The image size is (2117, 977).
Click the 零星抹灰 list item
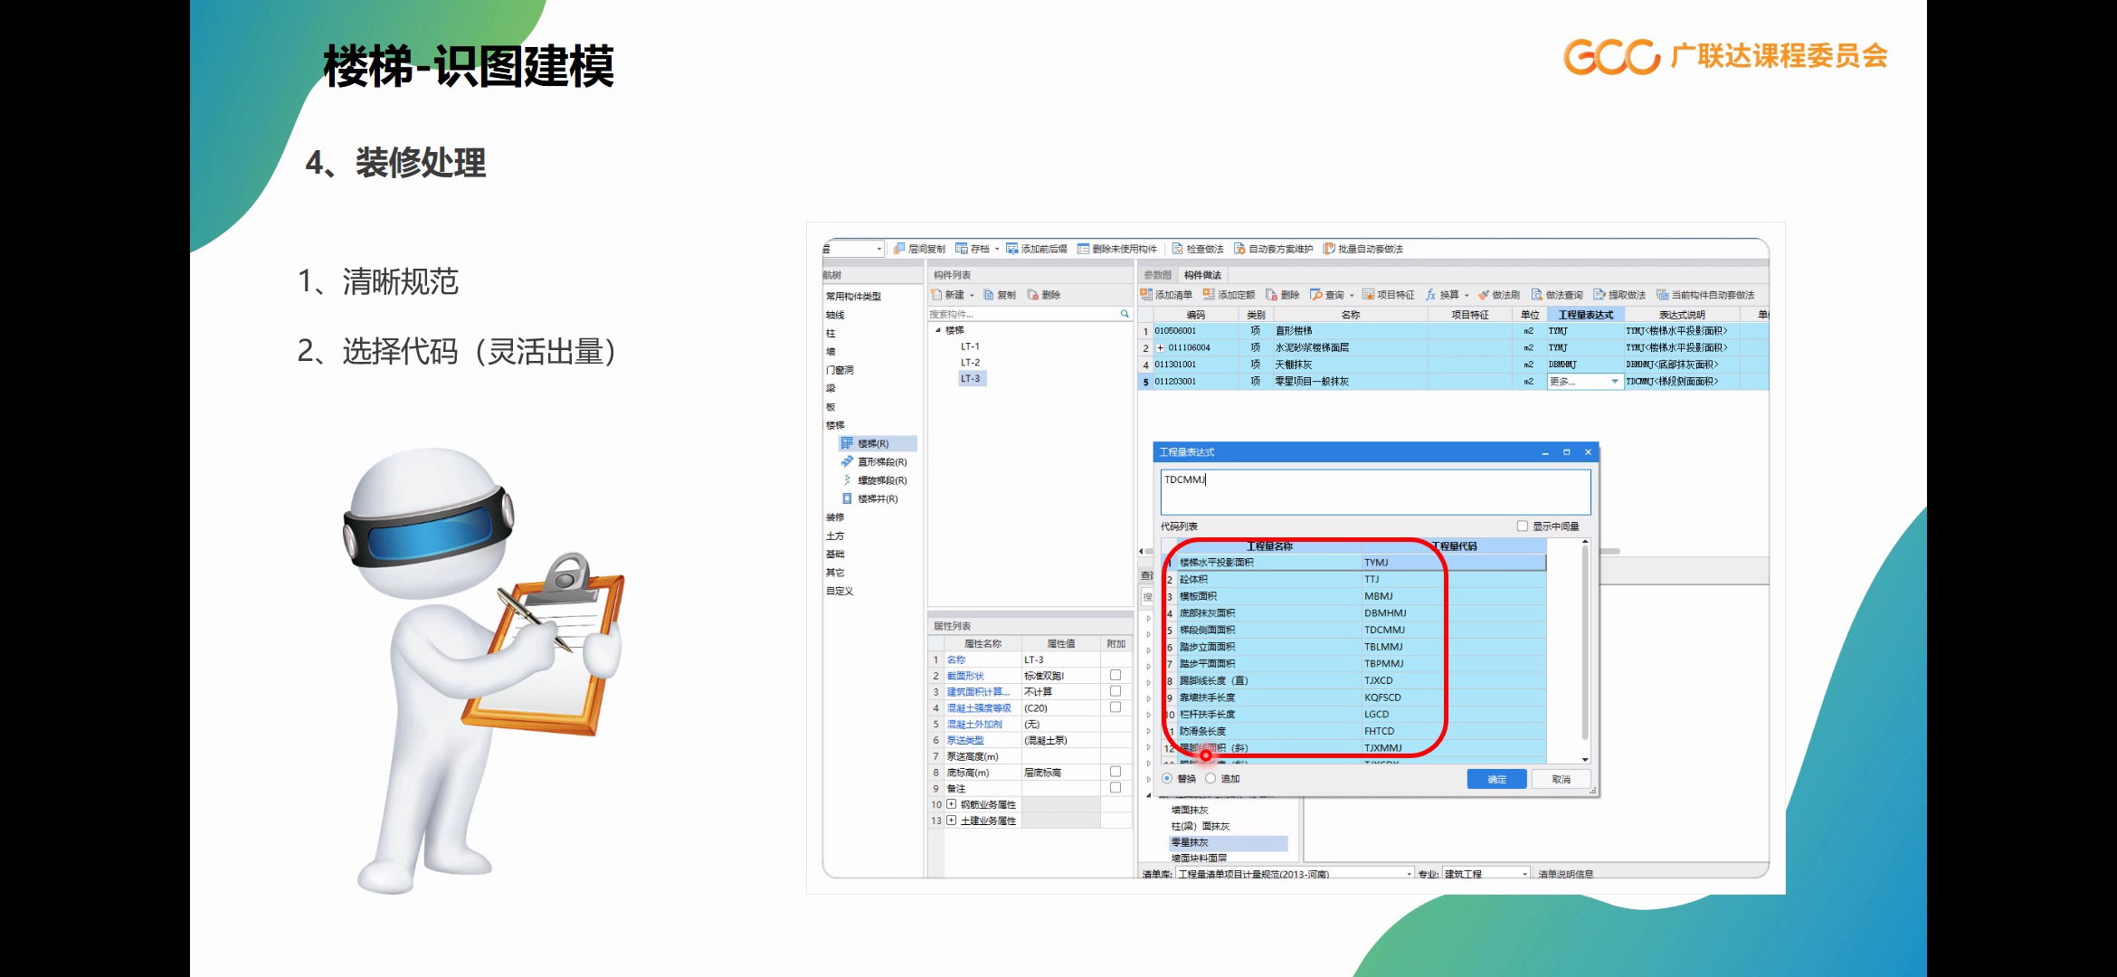pos(1229,843)
